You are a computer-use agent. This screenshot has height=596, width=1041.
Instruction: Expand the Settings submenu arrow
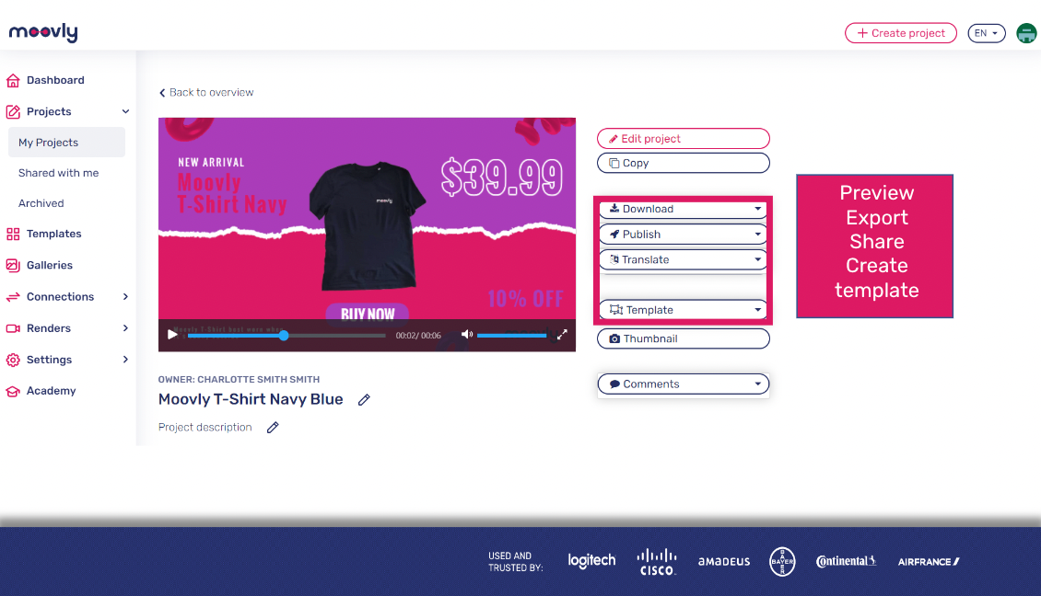[x=125, y=360]
